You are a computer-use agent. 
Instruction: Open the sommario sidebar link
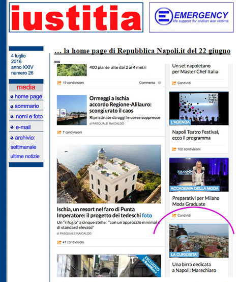tap(27, 106)
